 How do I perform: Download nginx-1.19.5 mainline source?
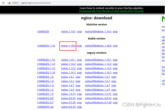point(68,32)
